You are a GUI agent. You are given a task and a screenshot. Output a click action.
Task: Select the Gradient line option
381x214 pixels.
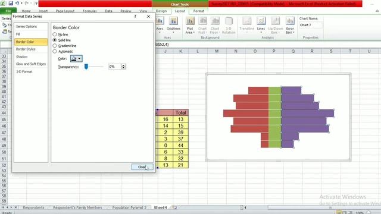click(55, 46)
